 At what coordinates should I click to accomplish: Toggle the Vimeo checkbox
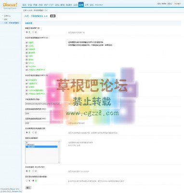click(x=26, y=63)
